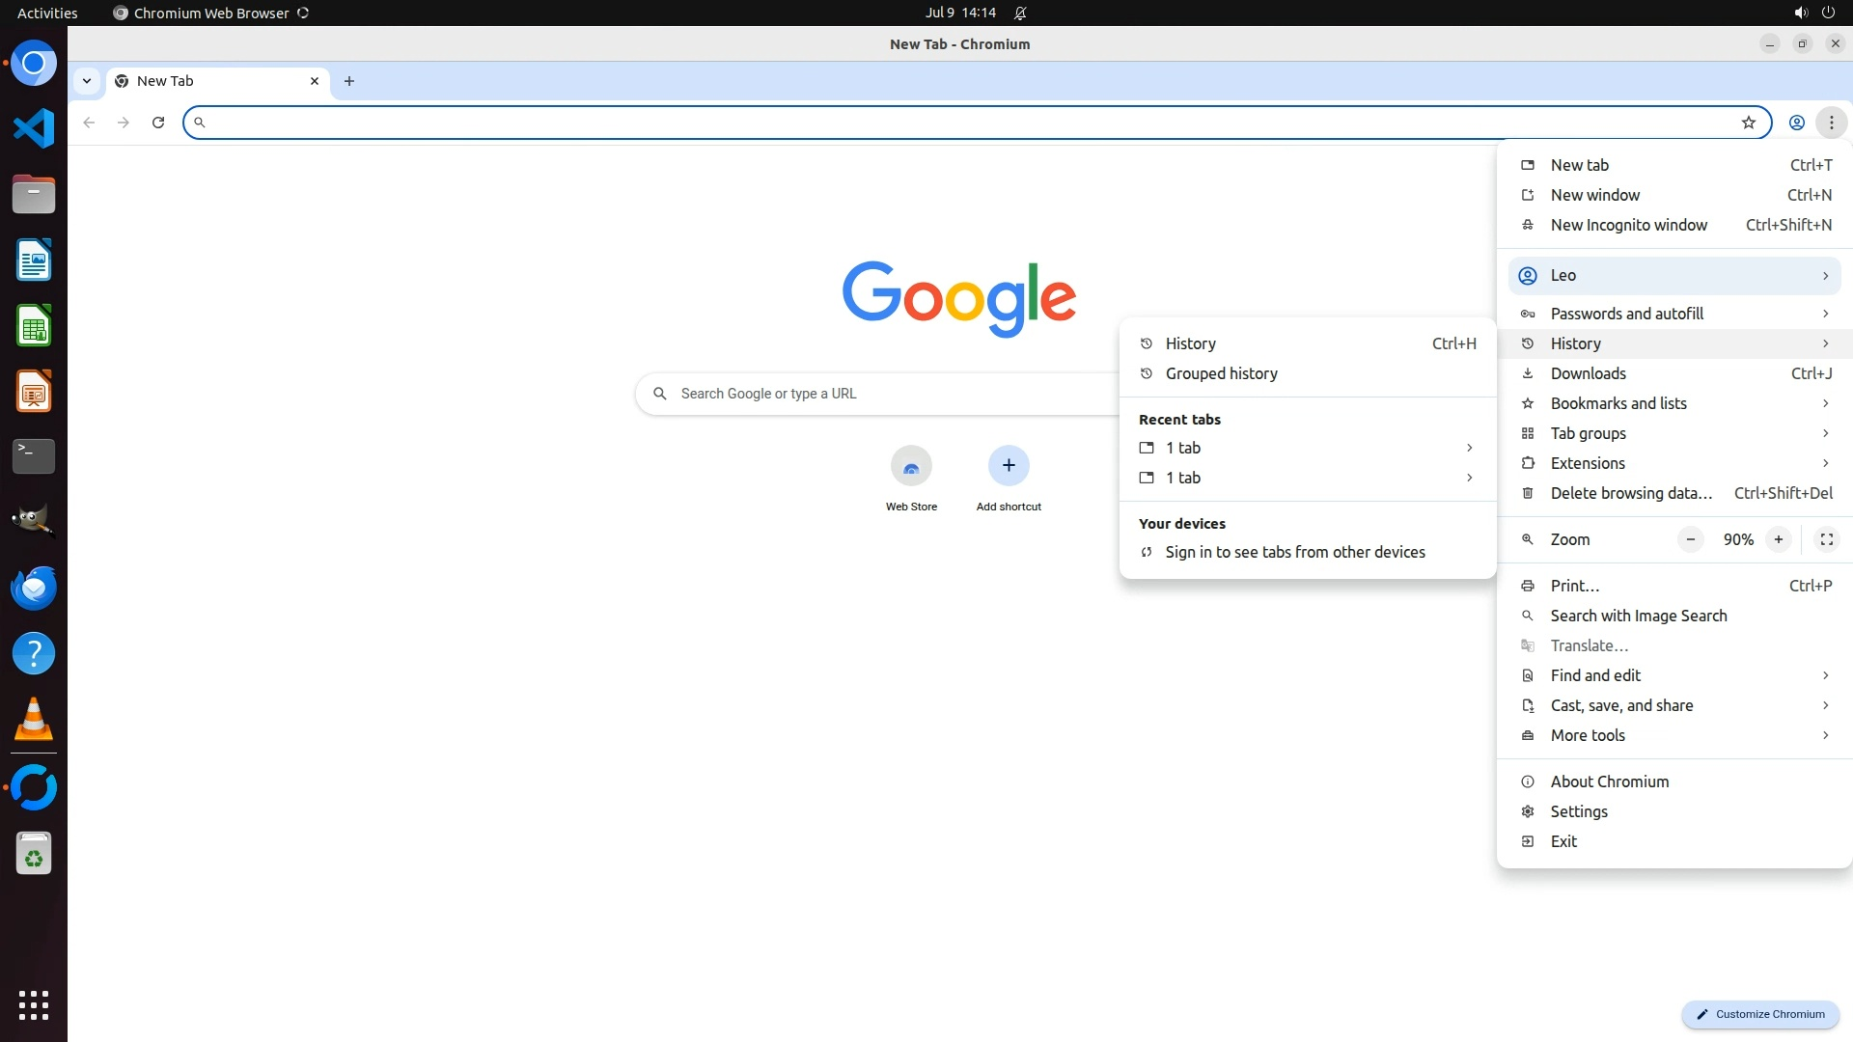Screen dimensions: 1853x1042
Task: Open the Web Store shortcut
Action: (x=911, y=467)
